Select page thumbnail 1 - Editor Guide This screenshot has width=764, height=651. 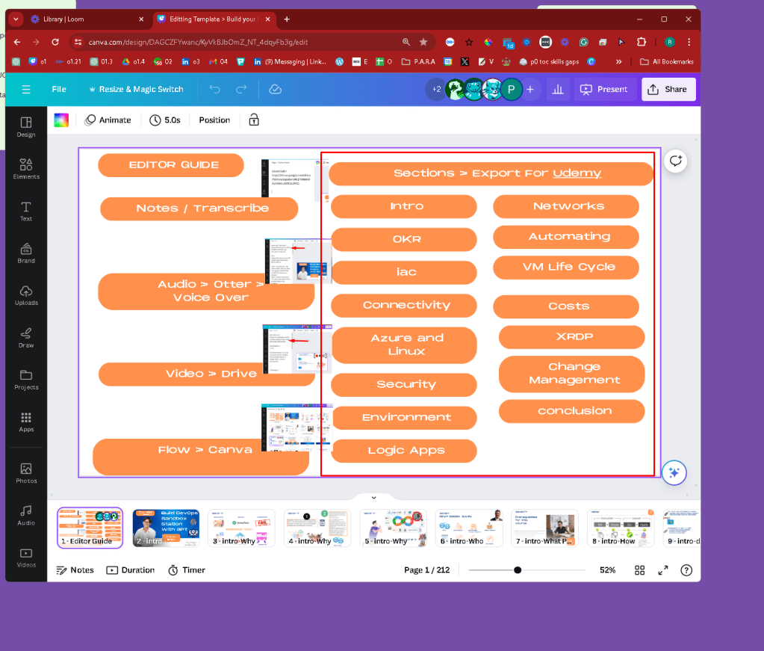[90, 528]
